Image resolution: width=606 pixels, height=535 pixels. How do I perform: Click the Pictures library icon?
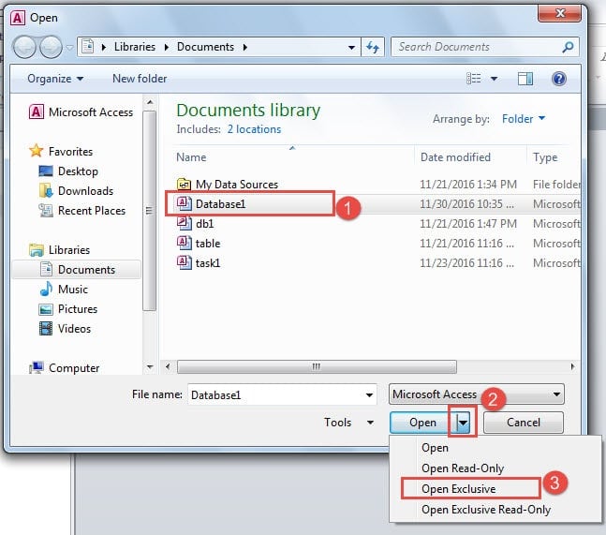point(46,309)
